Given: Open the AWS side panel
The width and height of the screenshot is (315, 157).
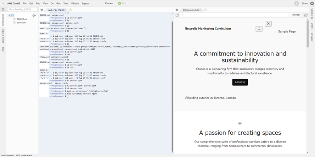Looking at the screenshot, I should 3,49.
